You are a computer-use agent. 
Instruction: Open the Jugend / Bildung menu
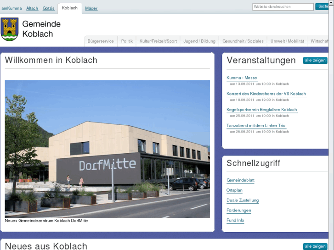coord(199,41)
